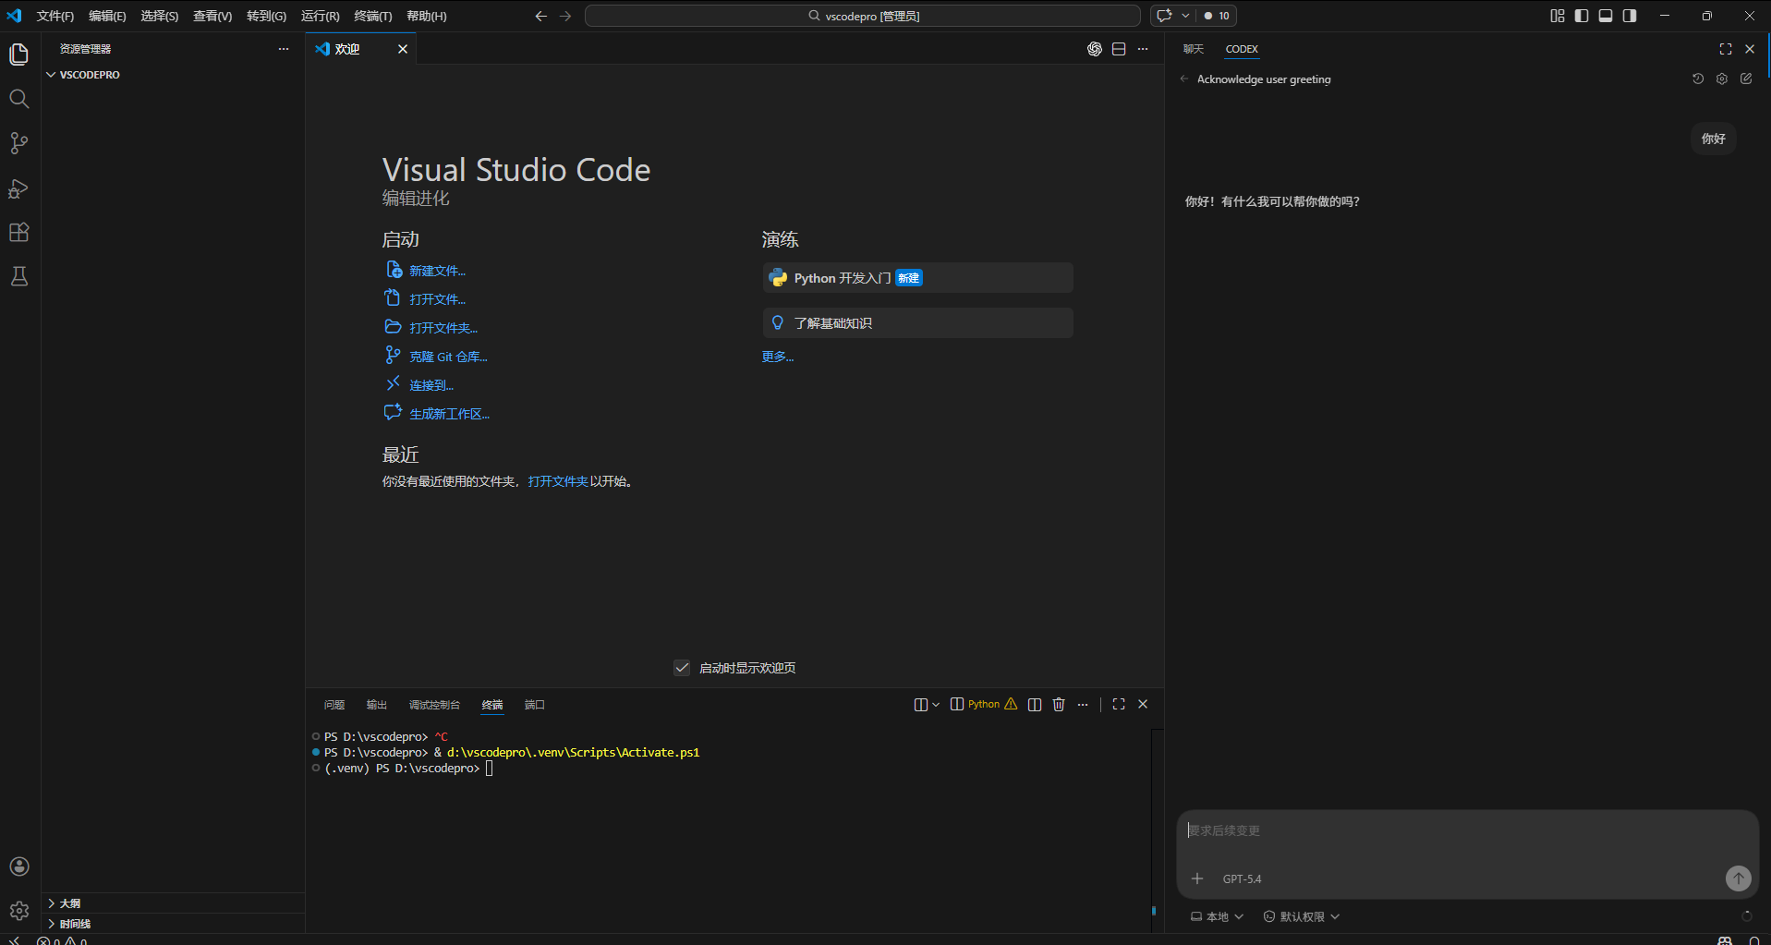Open the Accounts menu icon
1771x945 pixels.
19,866
